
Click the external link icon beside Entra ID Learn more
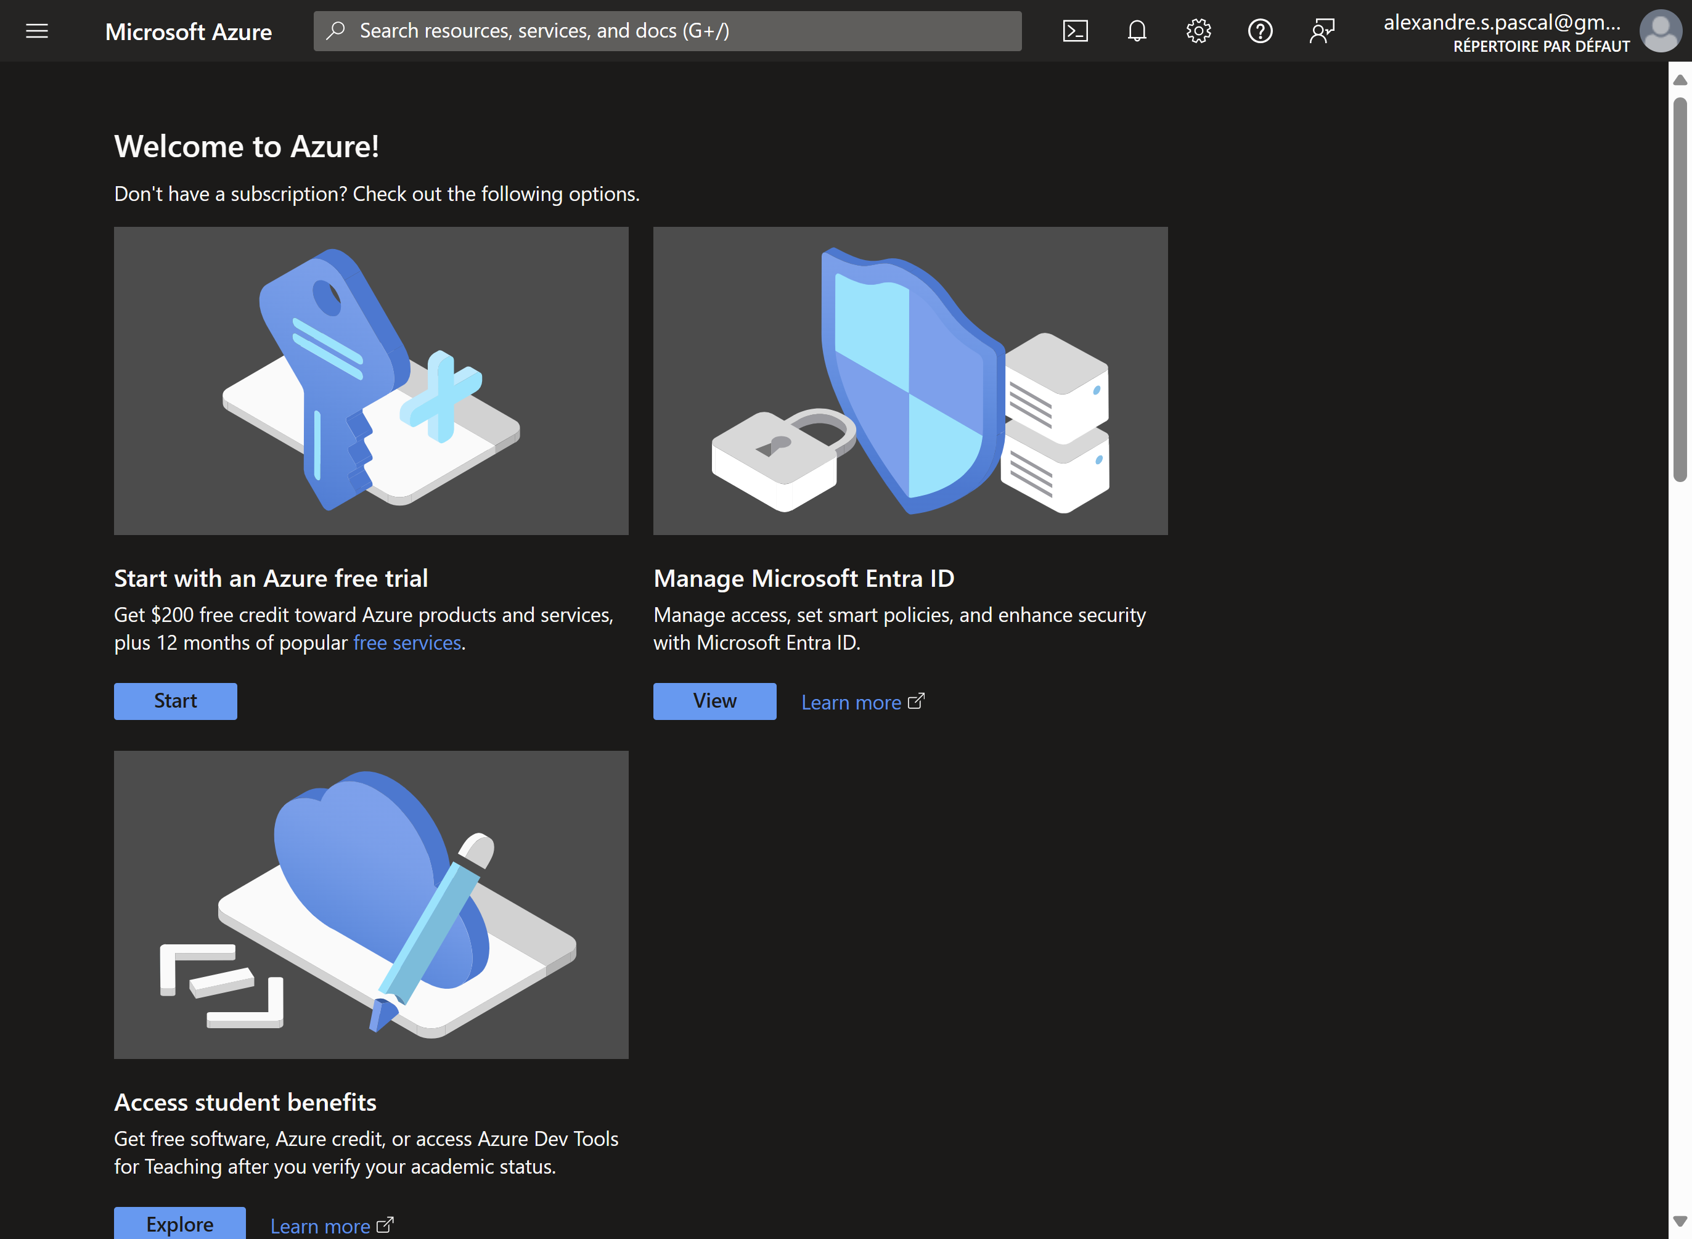(x=916, y=701)
